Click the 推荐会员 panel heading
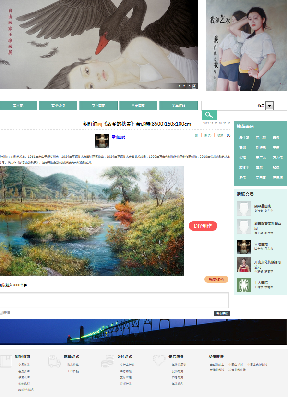Screen dimensions: 288x397 point(245,127)
